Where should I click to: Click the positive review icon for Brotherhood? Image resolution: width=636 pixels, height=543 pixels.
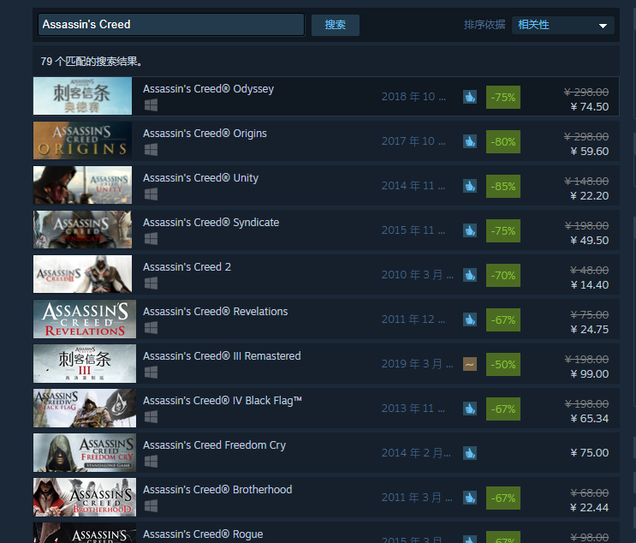[470, 498]
